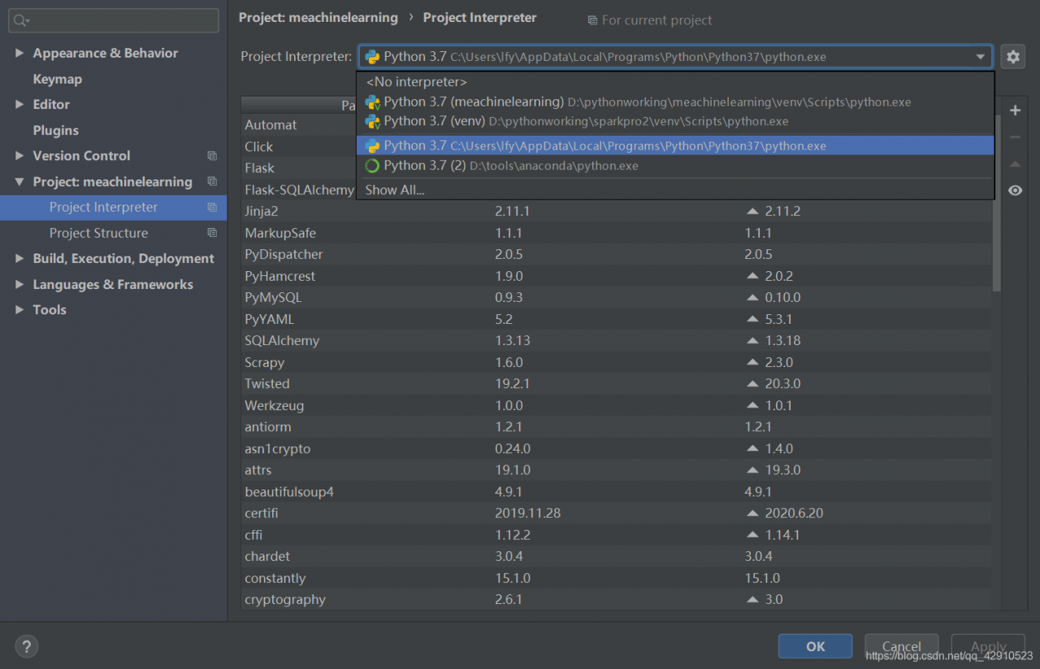Select the MarkupSafe package row
The height and width of the screenshot is (669, 1040).
[617, 233]
